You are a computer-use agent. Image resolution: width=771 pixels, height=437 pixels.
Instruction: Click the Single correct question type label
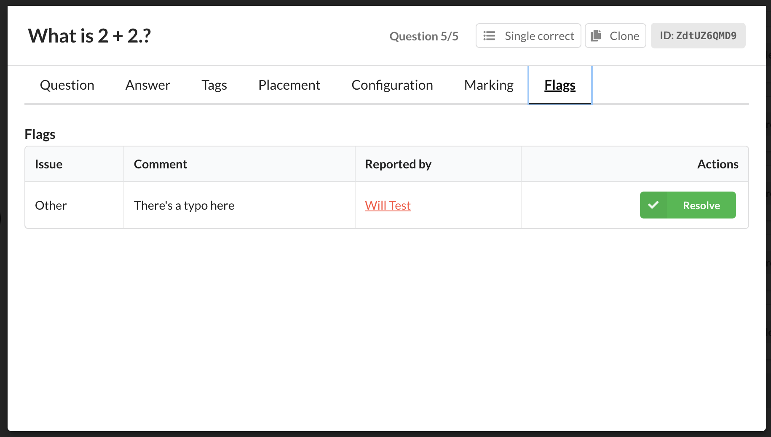(539, 36)
